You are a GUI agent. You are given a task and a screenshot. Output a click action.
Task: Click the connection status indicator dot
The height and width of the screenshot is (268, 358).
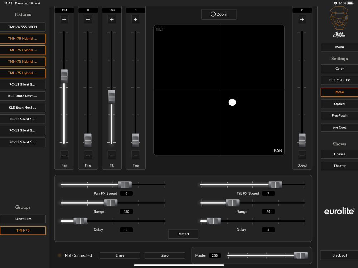tap(59, 255)
